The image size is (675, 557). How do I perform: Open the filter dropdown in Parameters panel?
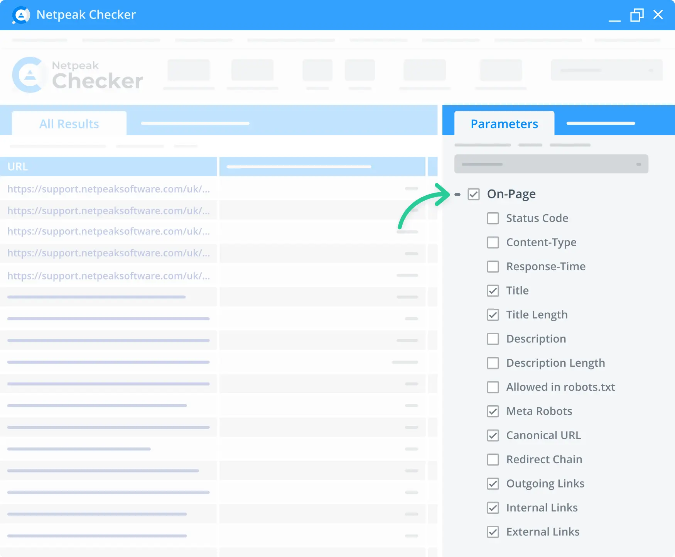551,164
